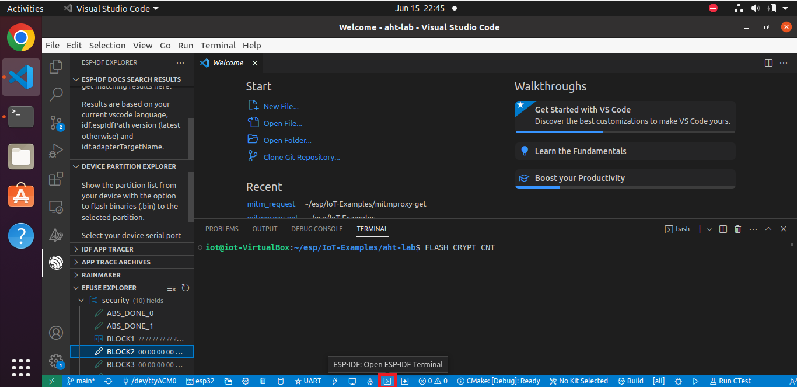This screenshot has height=387, width=797.
Task: Click the New File... link
Action: pyautogui.click(x=281, y=106)
